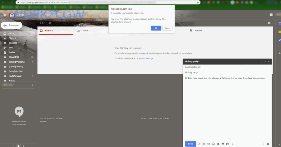The height and width of the screenshot is (147, 281).
Task: Open the settings gear menu
Action: [x=269, y=23]
